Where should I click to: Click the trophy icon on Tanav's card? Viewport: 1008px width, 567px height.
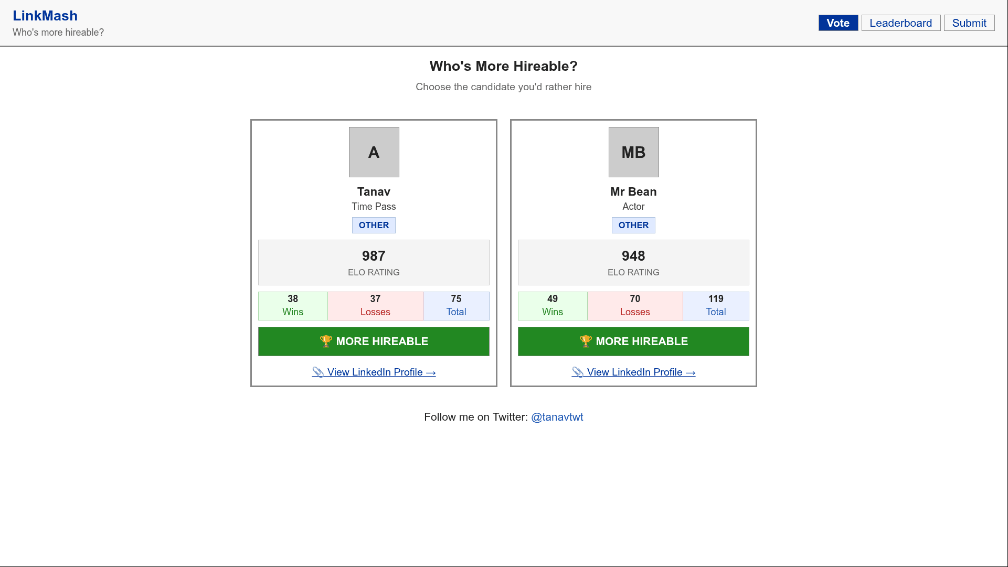326,341
